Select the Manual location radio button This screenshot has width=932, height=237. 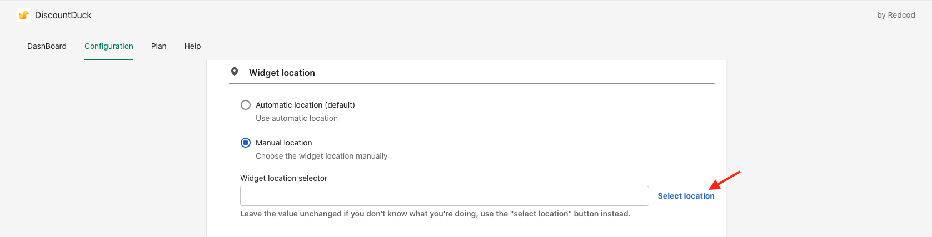(246, 143)
